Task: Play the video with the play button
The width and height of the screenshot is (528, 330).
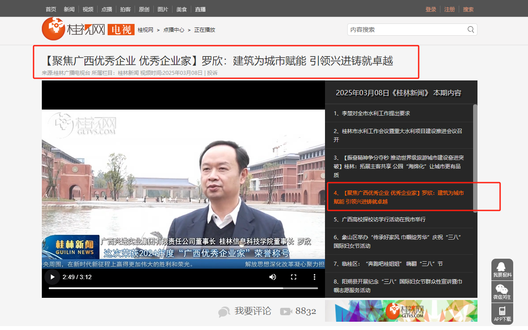Action: [52, 277]
